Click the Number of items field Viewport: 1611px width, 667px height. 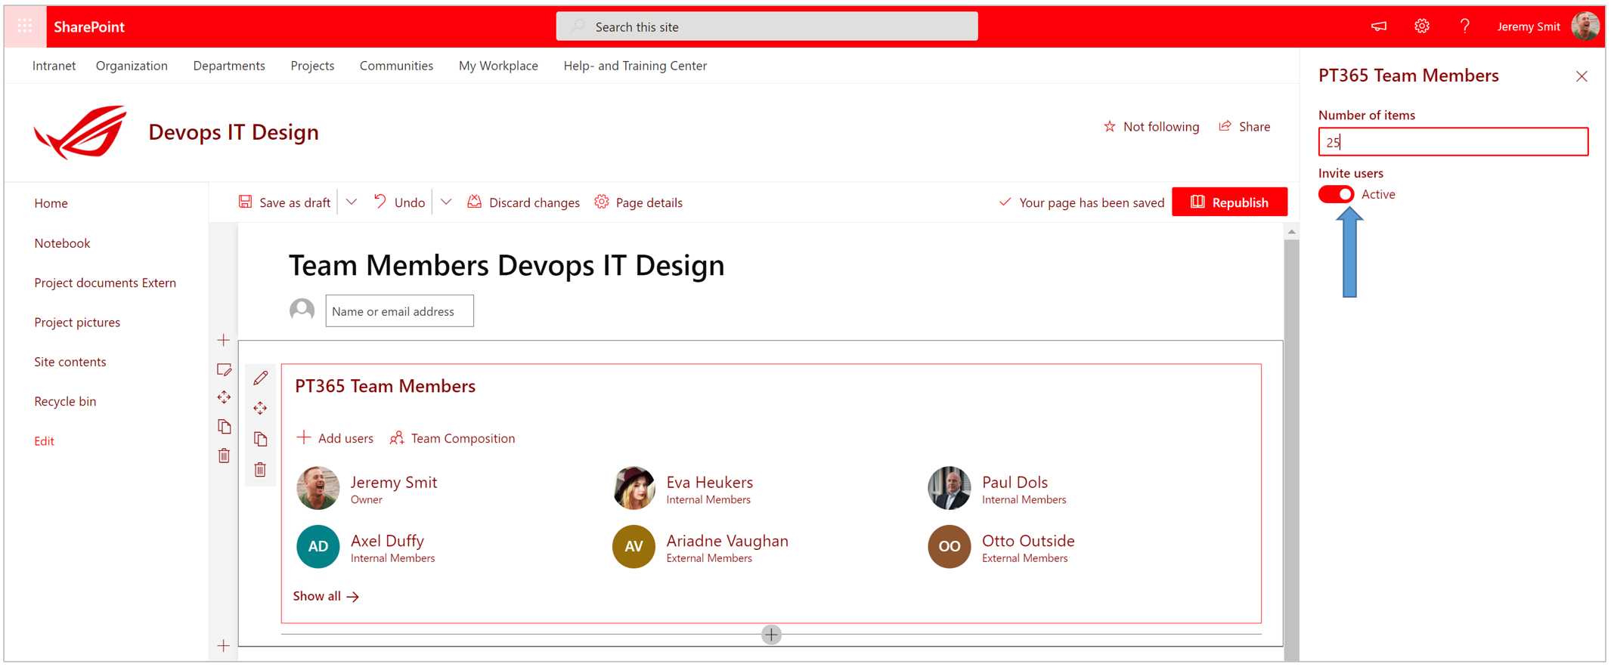click(x=1453, y=142)
